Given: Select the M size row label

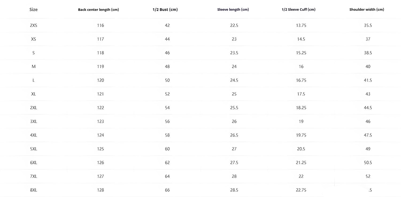Looking at the screenshot, I should point(33,67).
